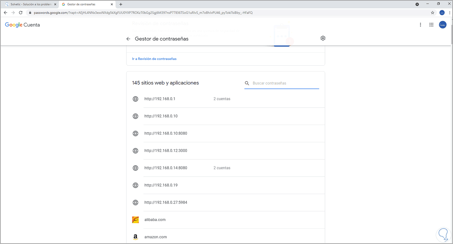This screenshot has height=244, width=453.
Task: Open a new browser tab
Action: [x=121, y=4]
